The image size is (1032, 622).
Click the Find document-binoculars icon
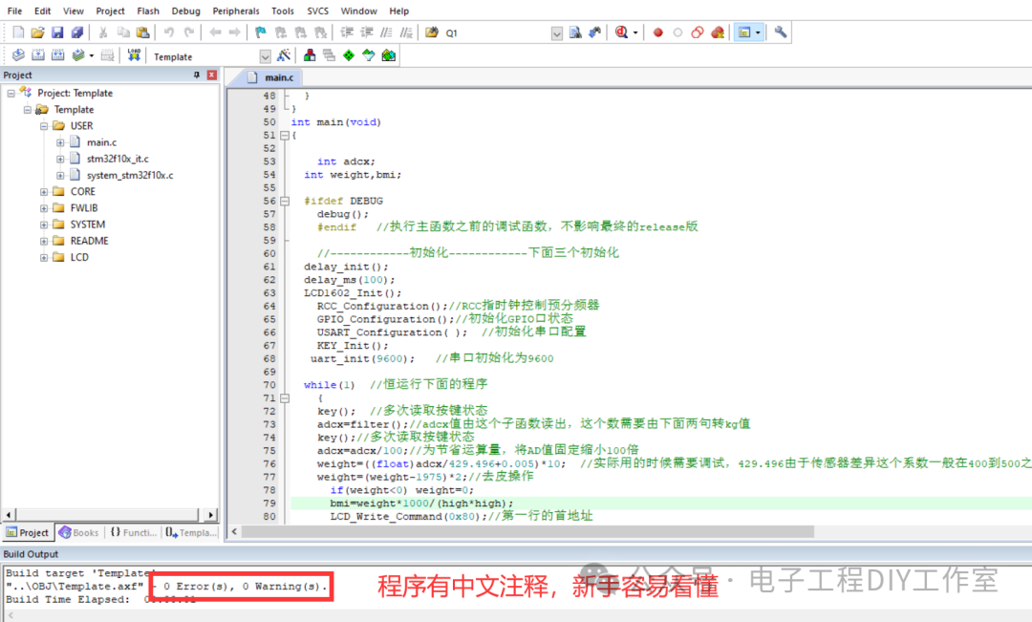575,32
